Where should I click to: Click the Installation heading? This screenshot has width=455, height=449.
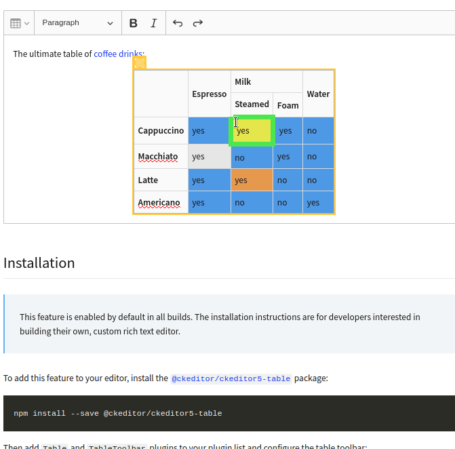[39, 263]
